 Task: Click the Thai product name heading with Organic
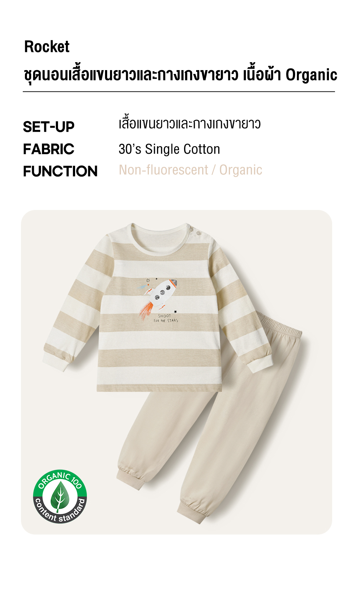(x=180, y=75)
